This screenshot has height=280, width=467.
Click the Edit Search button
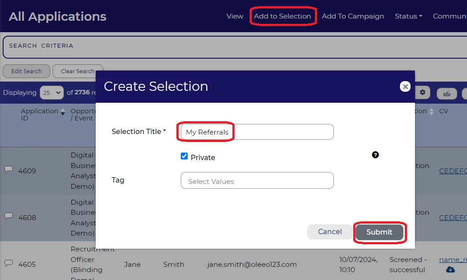coord(26,71)
